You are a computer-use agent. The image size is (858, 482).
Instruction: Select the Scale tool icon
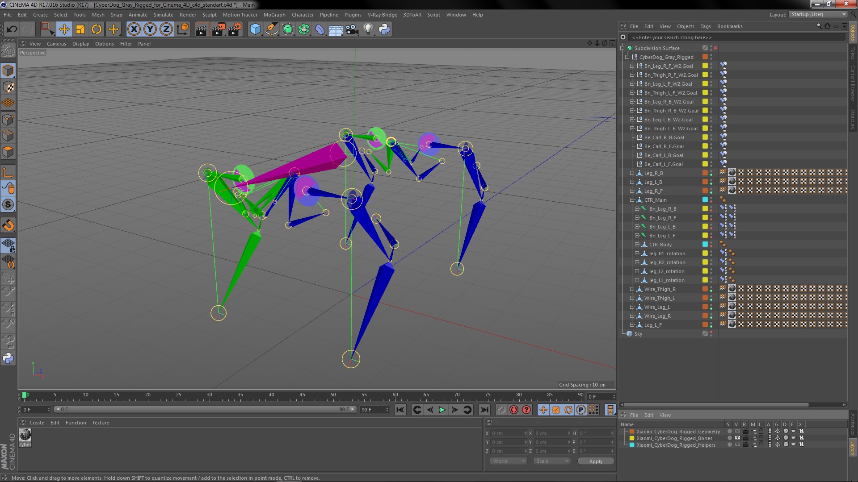80,29
